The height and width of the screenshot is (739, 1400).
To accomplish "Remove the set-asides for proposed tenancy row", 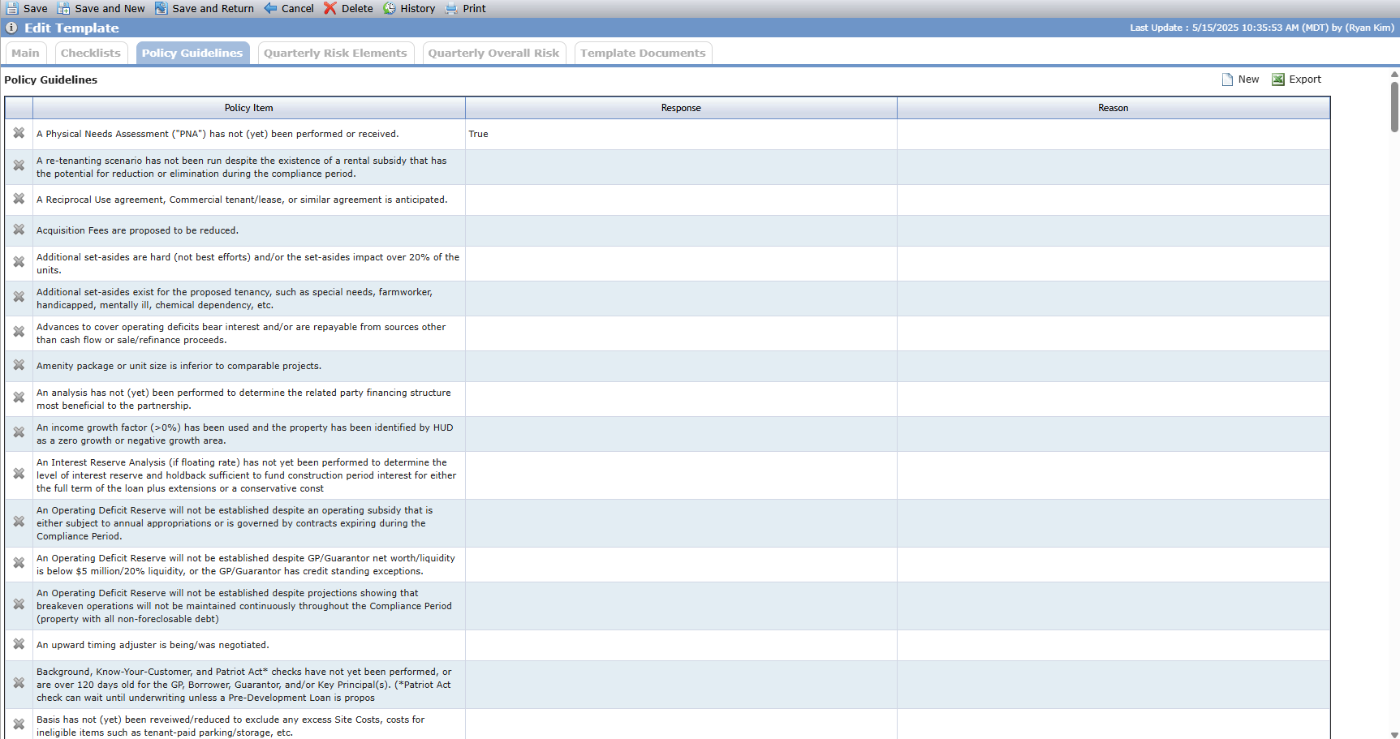I will [19, 297].
